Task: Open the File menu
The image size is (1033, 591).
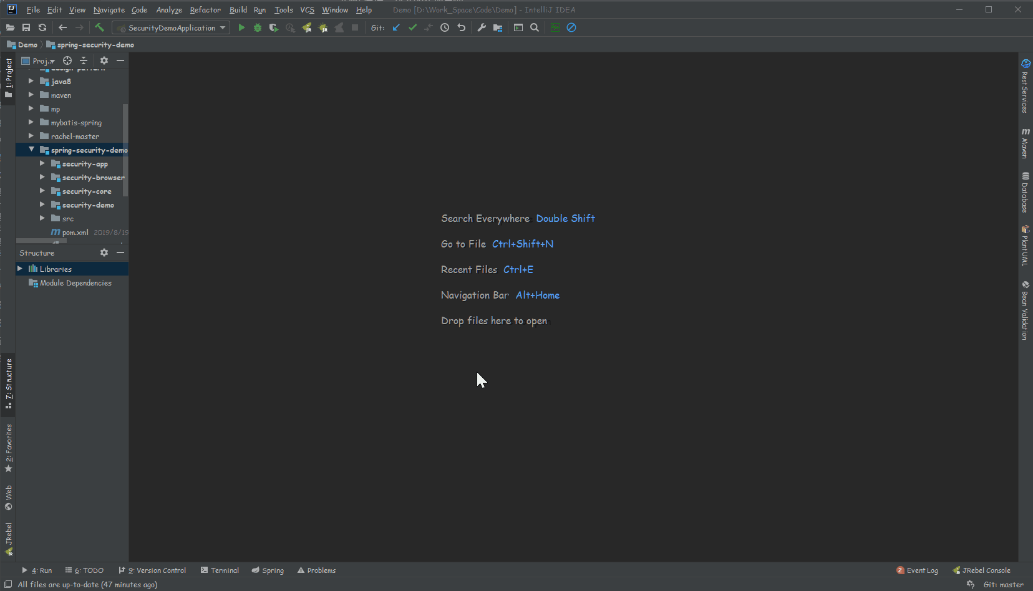Action: click(x=33, y=10)
